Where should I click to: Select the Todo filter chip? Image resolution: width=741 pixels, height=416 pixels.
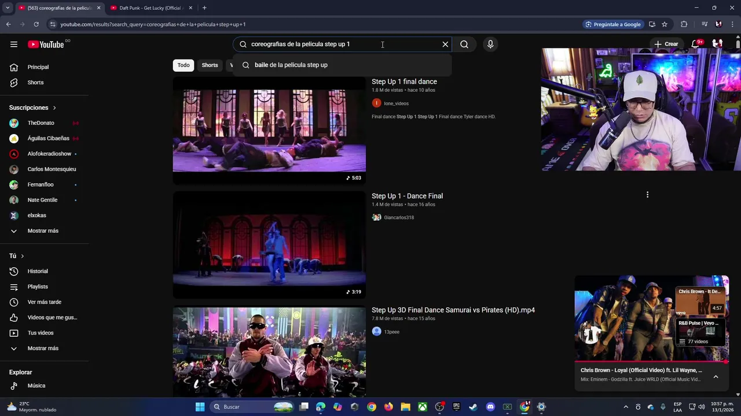pos(184,65)
